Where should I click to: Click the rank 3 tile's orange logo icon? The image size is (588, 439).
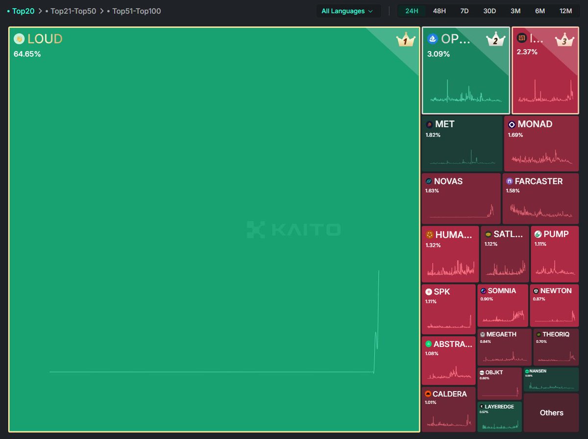coord(522,39)
